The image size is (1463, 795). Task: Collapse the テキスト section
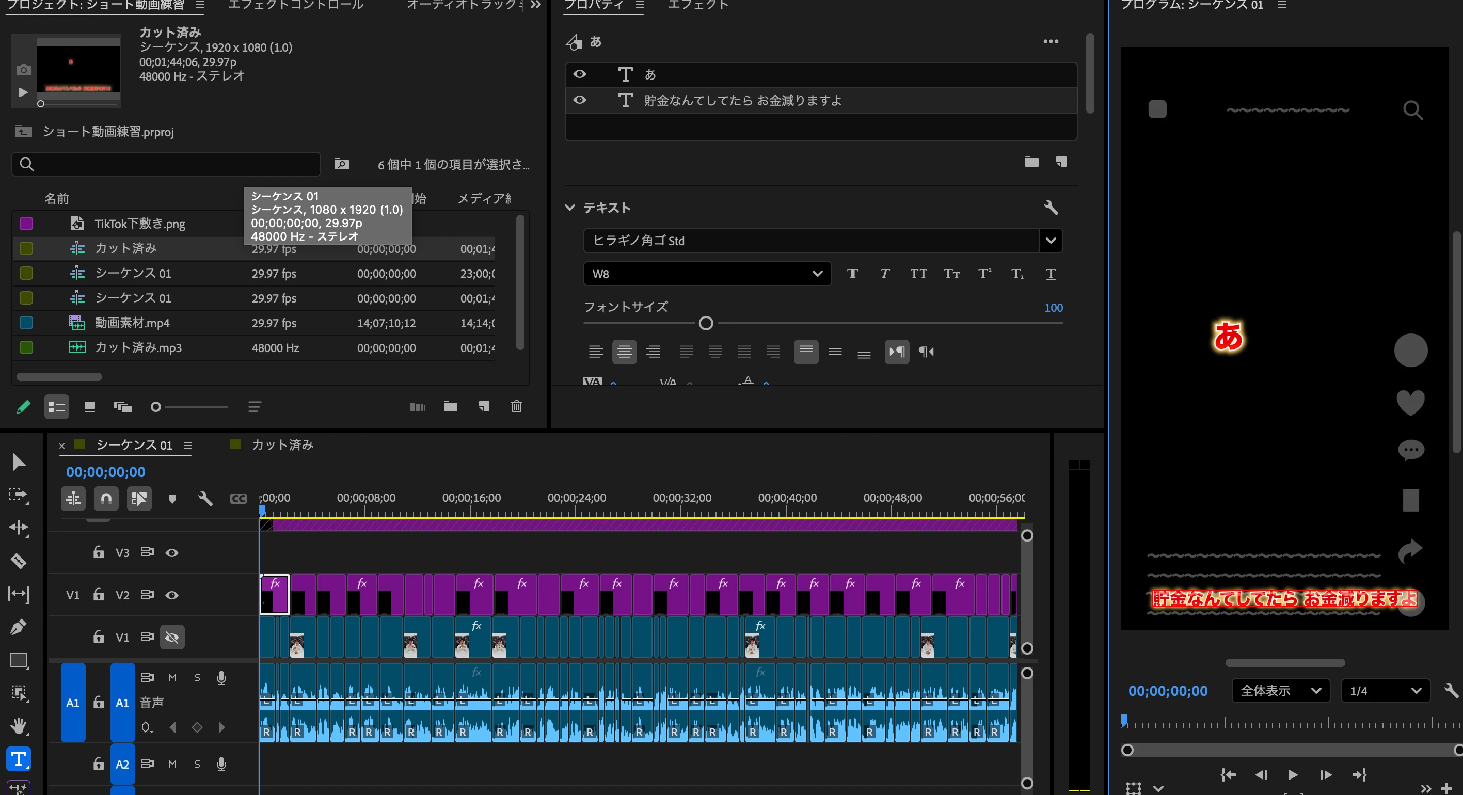tap(569, 208)
